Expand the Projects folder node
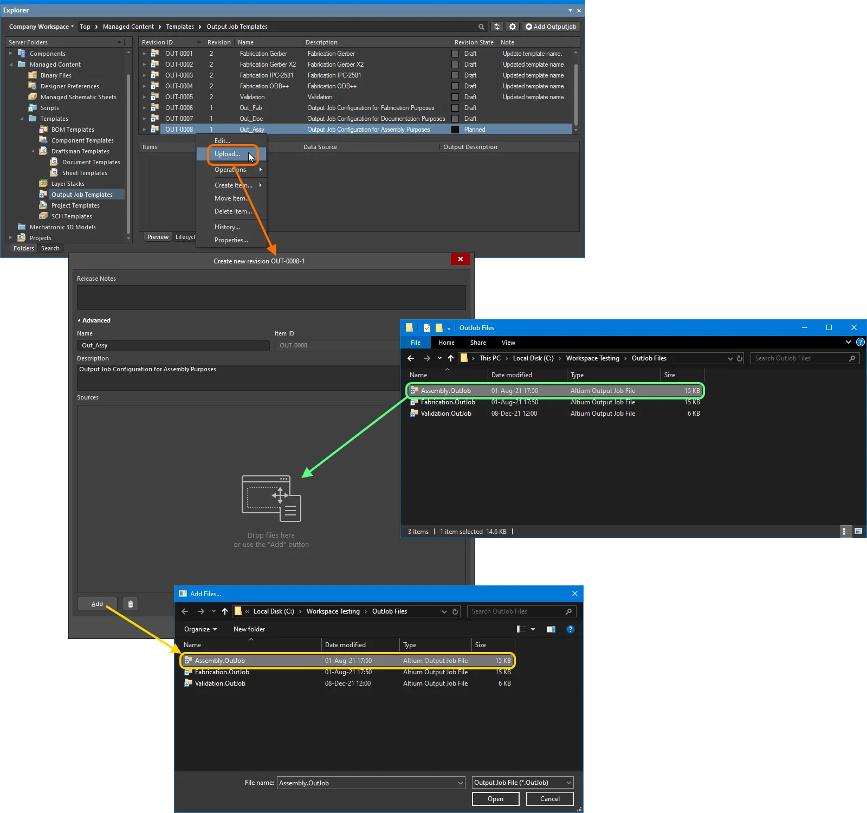This screenshot has width=867, height=813. click(x=10, y=237)
